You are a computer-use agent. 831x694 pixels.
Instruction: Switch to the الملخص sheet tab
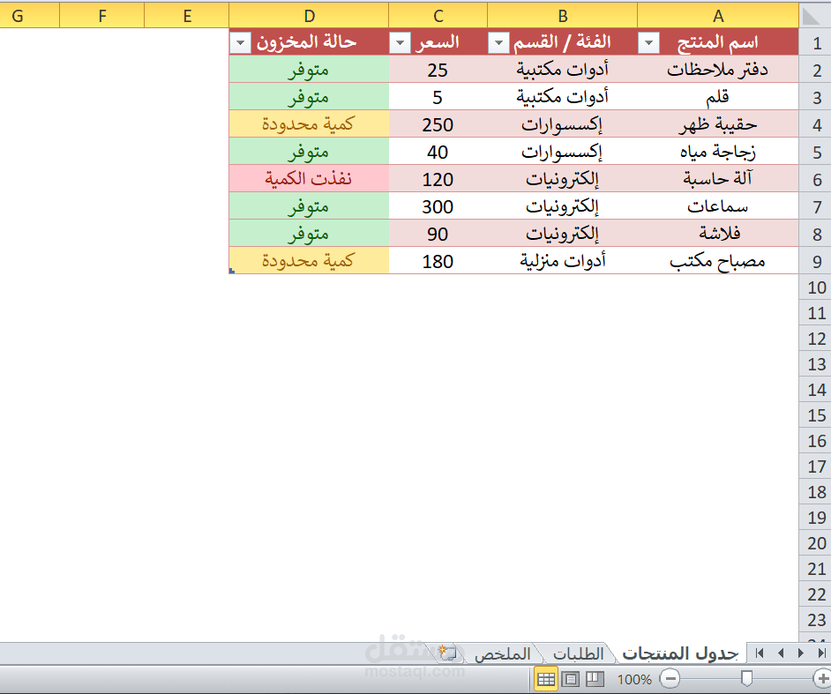pos(502,653)
